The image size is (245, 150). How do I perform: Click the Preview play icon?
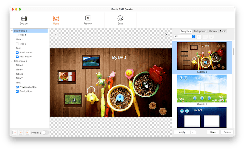coord(88,18)
